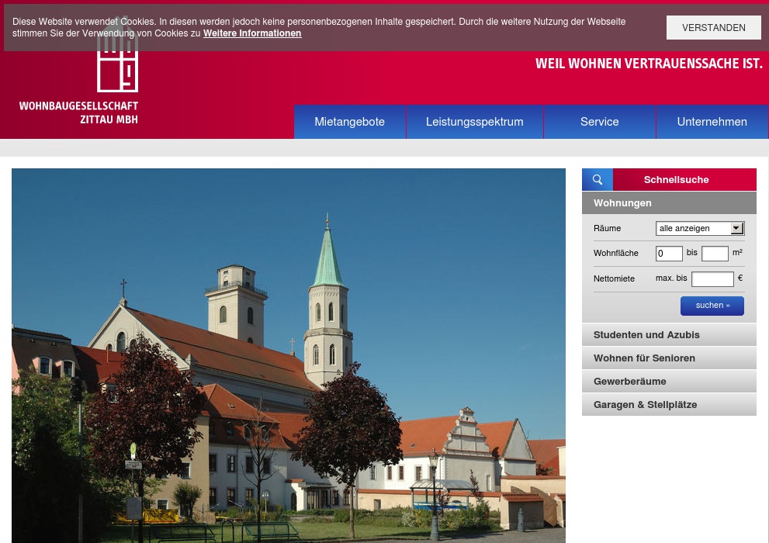Open the Mietangebote menu
The image size is (769, 543).
(349, 122)
